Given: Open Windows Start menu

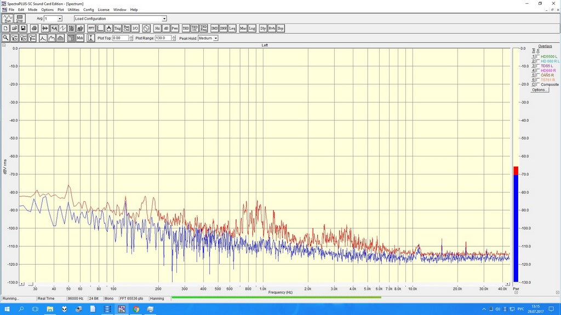Looking at the screenshot, I should (x=7, y=310).
